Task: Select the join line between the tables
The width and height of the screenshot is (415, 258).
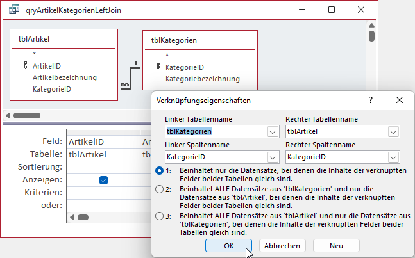Action: (x=130, y=75)
